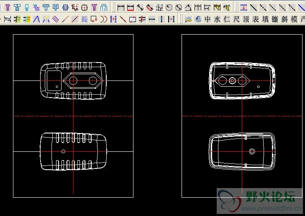Open the ordinate coordinate dimension tool
This screenshot has height=216, width=305.
159,8
